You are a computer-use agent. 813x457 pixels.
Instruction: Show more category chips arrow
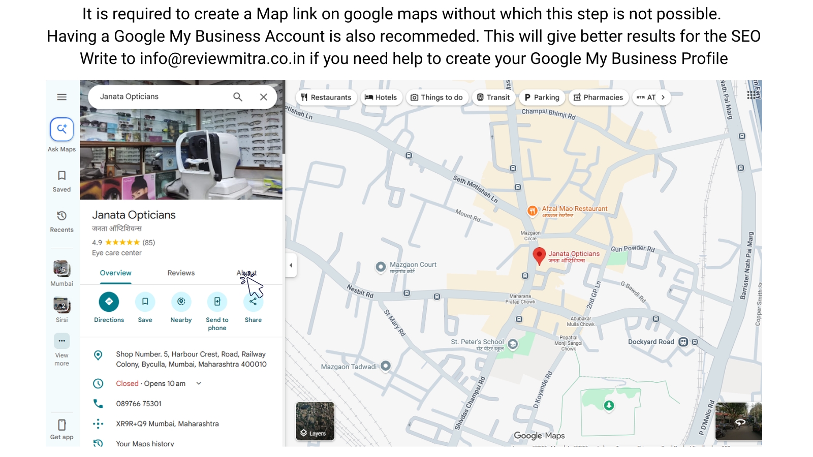663,97
